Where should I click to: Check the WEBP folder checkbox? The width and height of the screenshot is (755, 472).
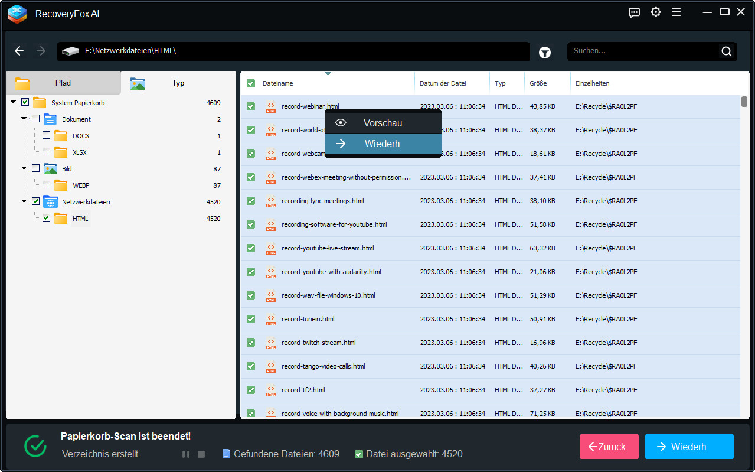(46, 185)
